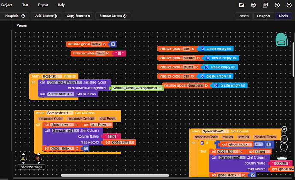Screen dimensions: 295x180
Task: Click the Add Screen button
Action: [x=46, y=16]
